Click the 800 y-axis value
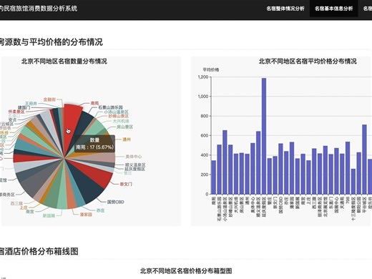The height and width of the screenshot is (279, 372). click(205, 116)
